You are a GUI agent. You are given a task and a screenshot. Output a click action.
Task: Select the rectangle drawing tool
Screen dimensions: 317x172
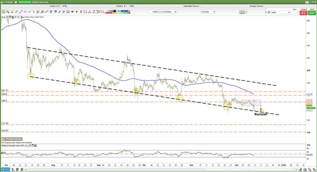point(85,12)
